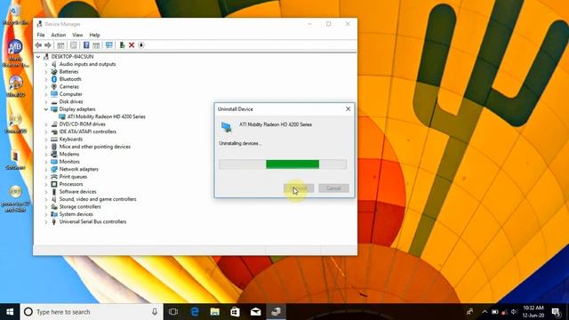Show hidden system tray icons

[x=485, y=312]
